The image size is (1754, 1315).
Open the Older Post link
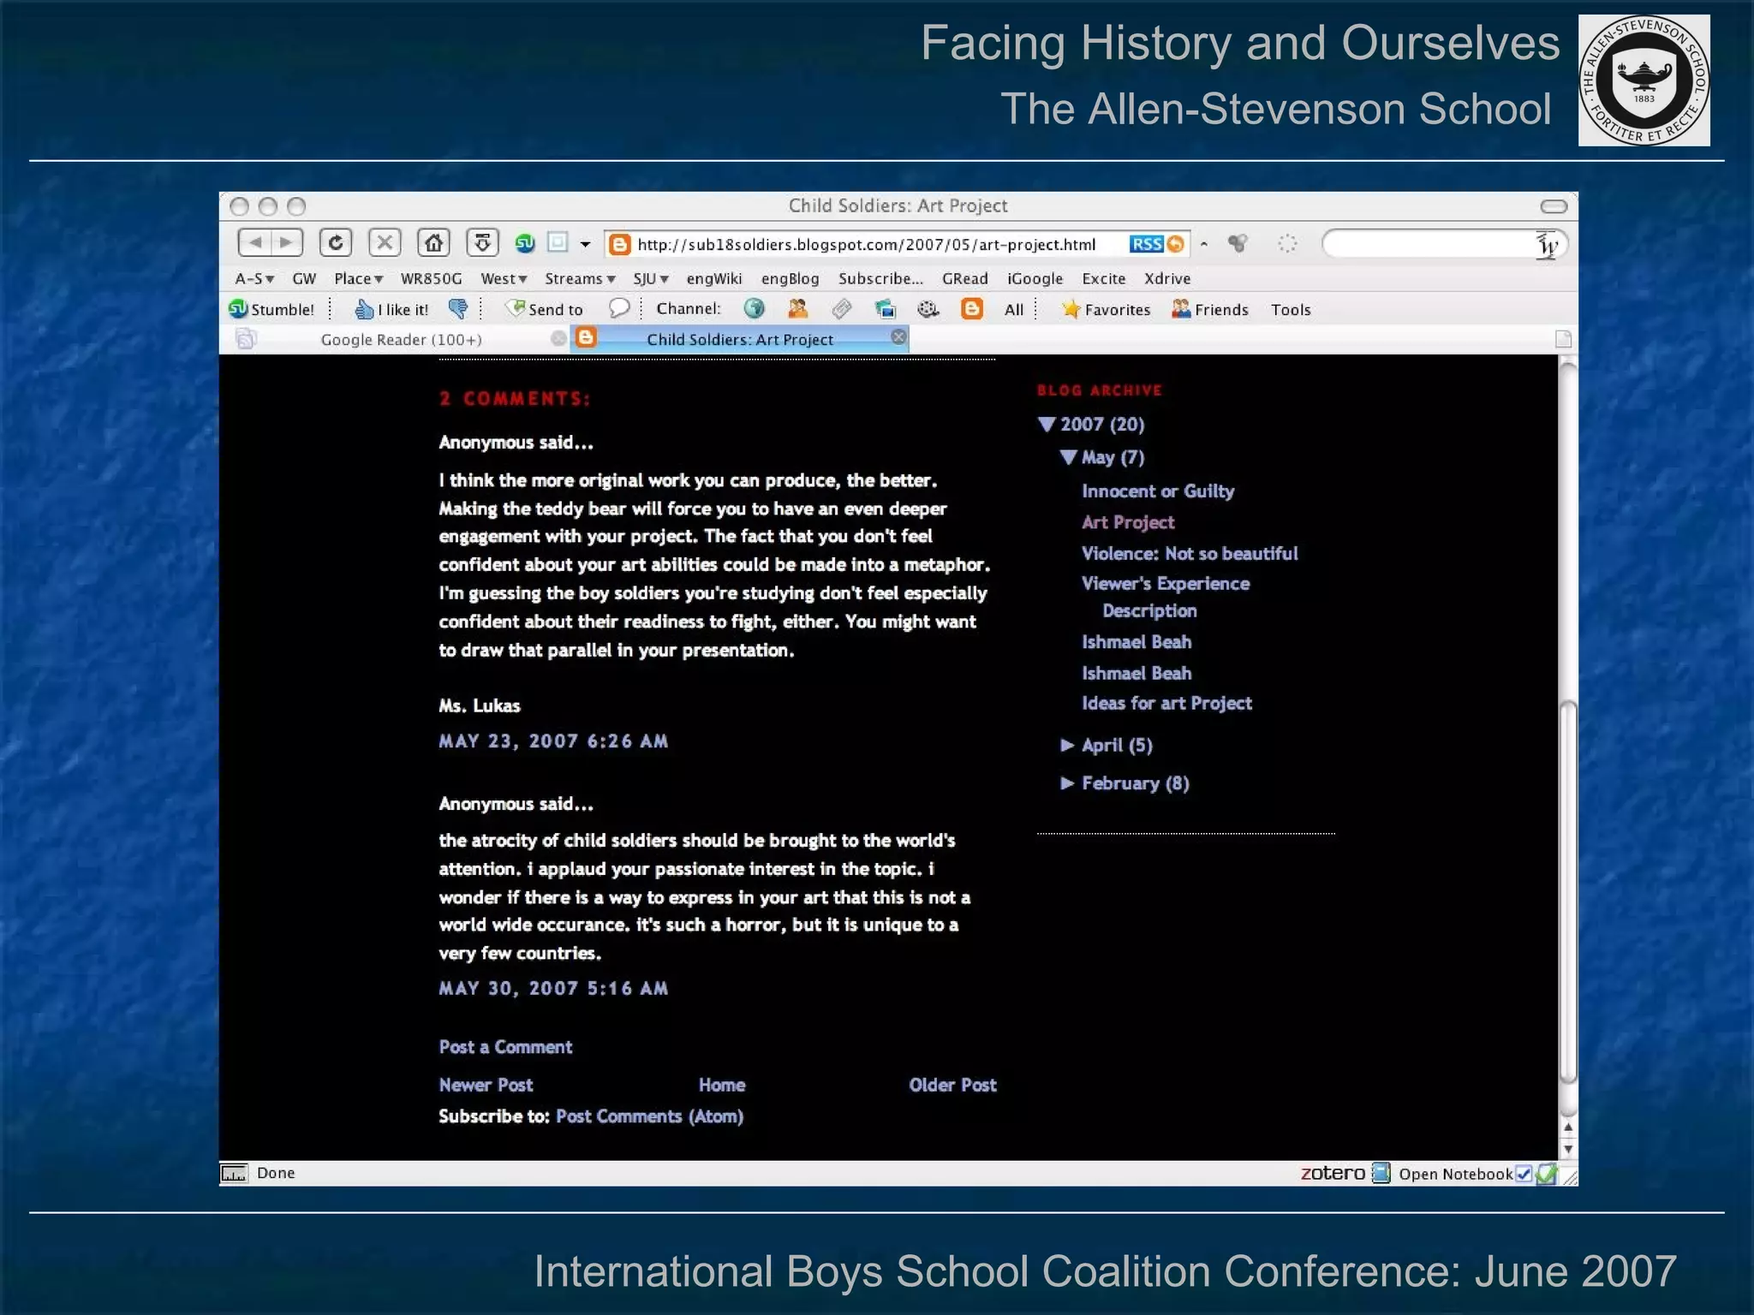pos(952,1085)
